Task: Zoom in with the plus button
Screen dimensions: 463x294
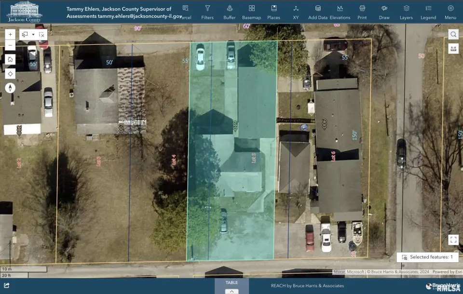Action: point(10,35)
